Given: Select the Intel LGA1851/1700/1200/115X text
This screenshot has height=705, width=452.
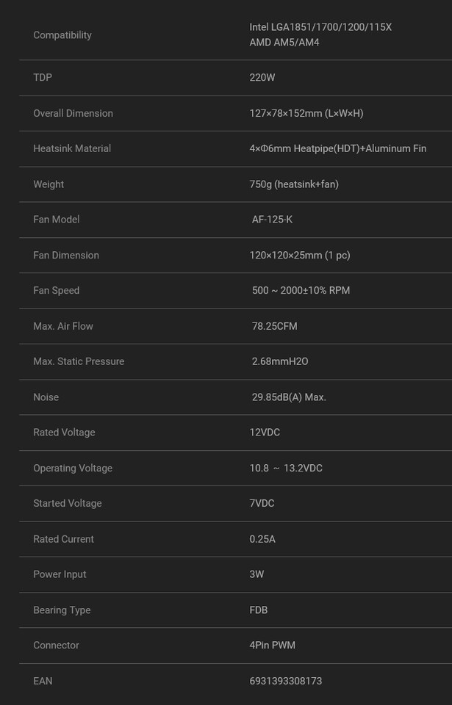Looking at the screenshot, I should [x=320, y=27].
